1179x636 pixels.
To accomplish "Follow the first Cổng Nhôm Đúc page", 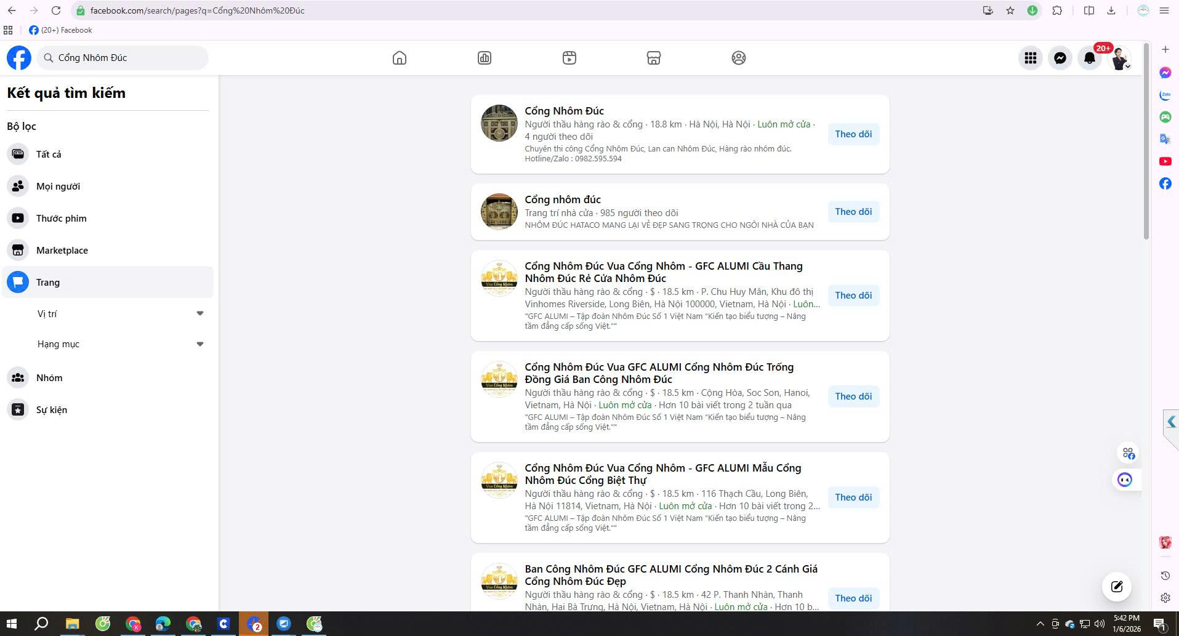I will click(853, 134).
